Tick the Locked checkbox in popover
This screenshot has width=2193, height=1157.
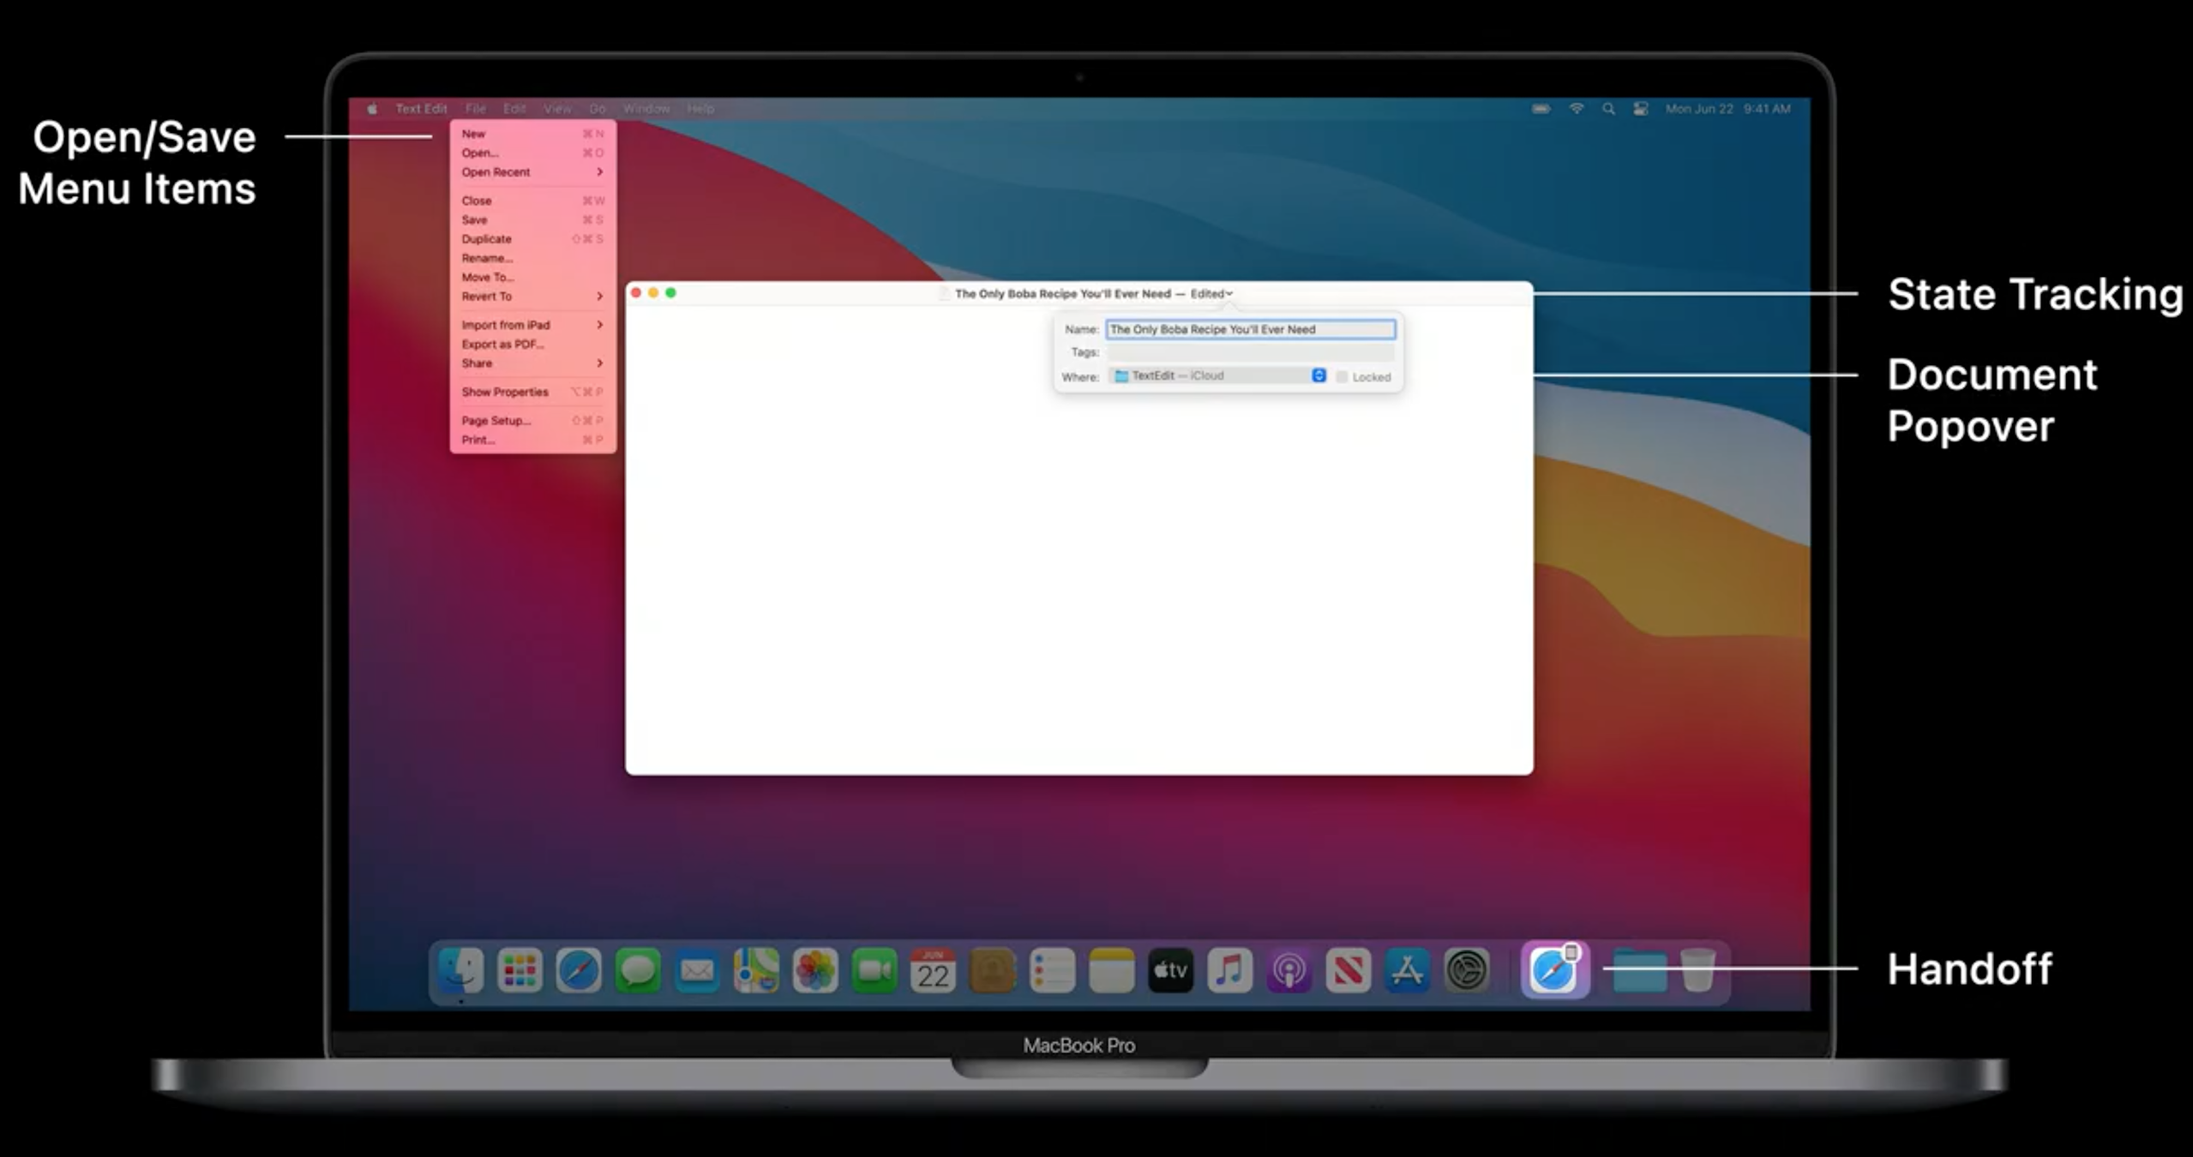1342,377
